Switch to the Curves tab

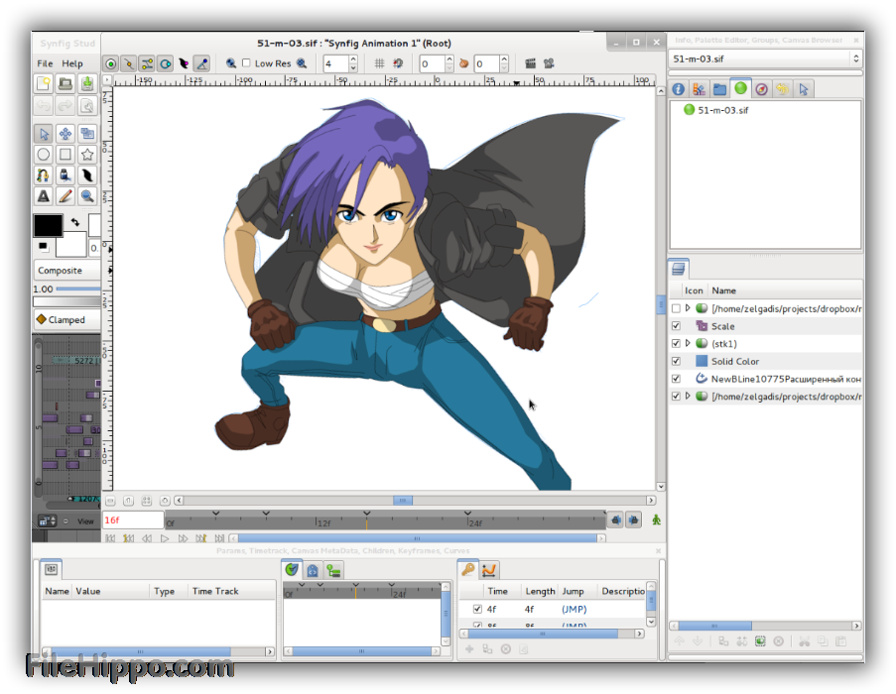[488, 570]
